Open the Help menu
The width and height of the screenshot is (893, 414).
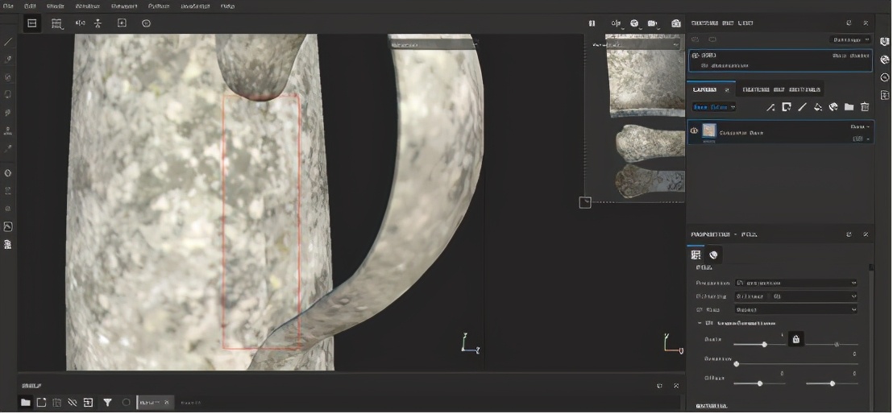point(227,6)
